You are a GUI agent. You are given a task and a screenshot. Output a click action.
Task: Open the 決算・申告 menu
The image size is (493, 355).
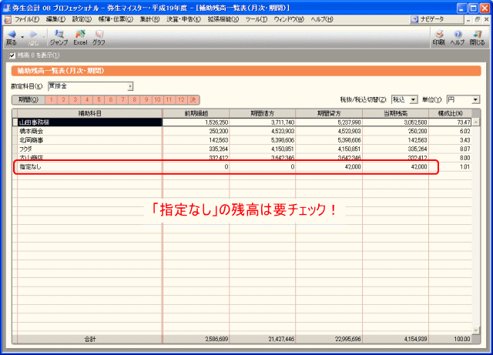183,19
